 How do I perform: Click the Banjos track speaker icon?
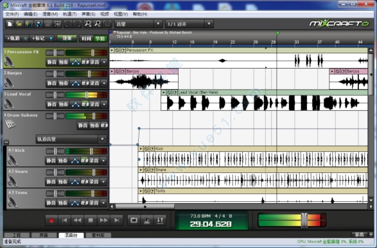(x=9, y=82)
